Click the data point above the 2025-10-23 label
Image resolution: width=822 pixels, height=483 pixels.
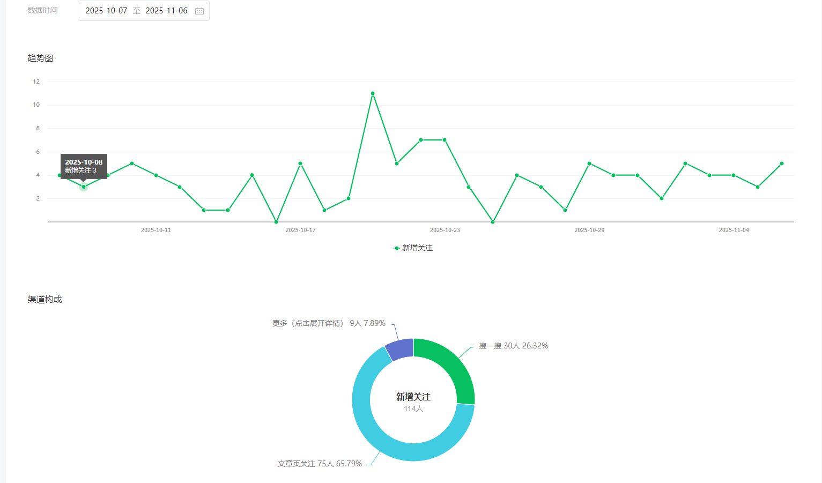(x=445, y=140)
